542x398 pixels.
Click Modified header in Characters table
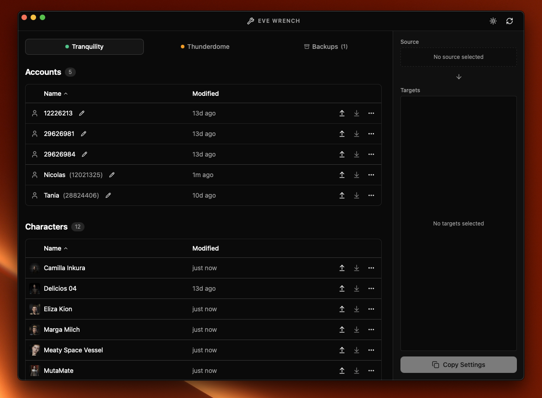[205, 248]
